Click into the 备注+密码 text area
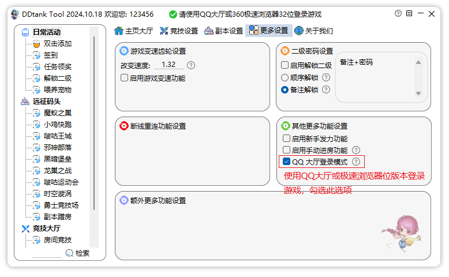 (x=375, y=77)
